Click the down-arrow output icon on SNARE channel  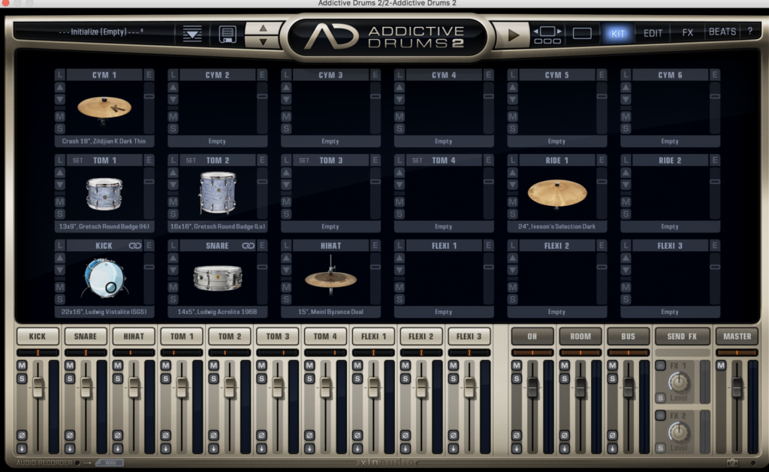[70, 449]
